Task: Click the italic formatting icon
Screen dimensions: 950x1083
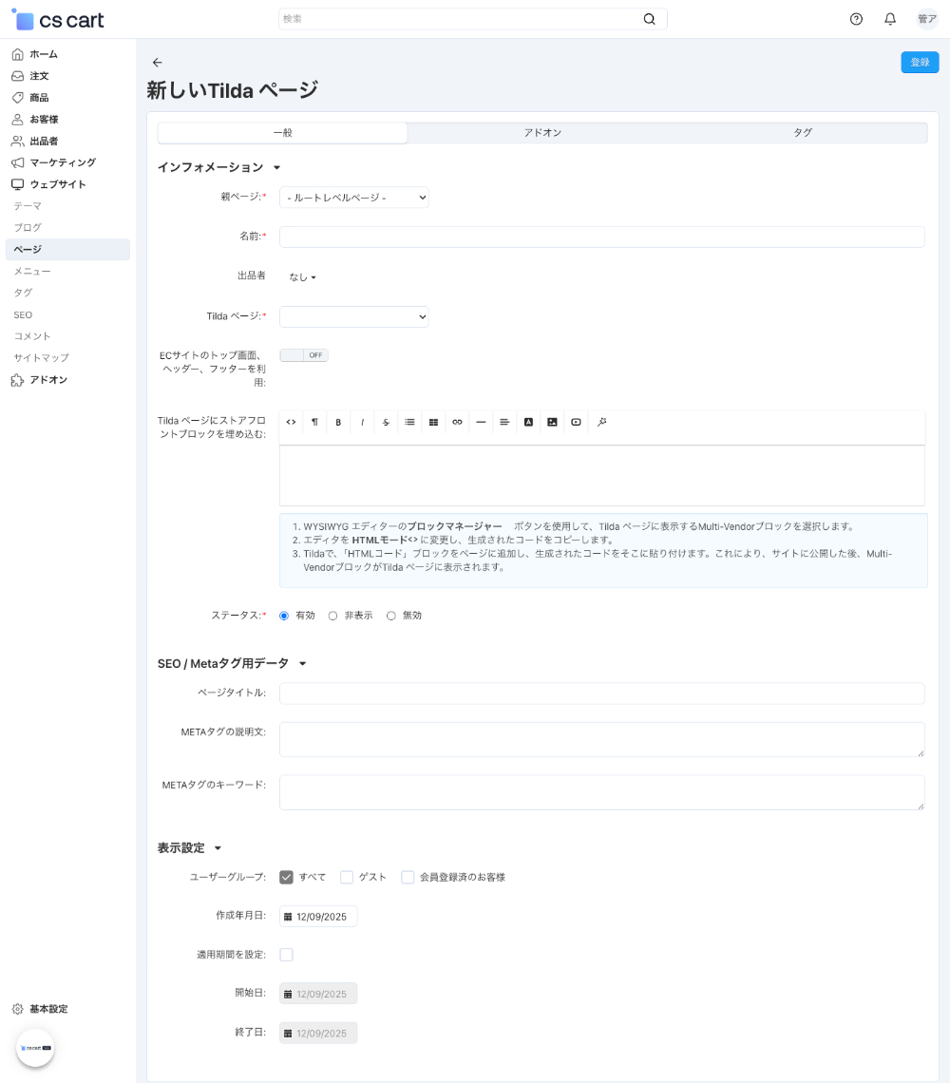Action: coord(362,422)
